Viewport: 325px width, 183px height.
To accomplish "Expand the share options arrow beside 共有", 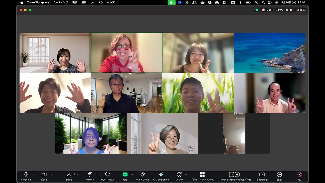I will pos(132,174).
